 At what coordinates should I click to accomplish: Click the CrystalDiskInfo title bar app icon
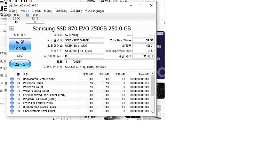tap(11, 5)
